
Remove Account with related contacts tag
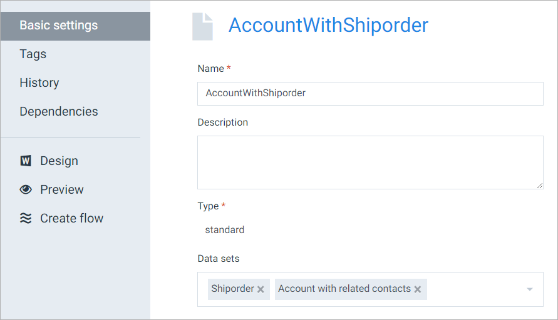click(x=418, y=289)
